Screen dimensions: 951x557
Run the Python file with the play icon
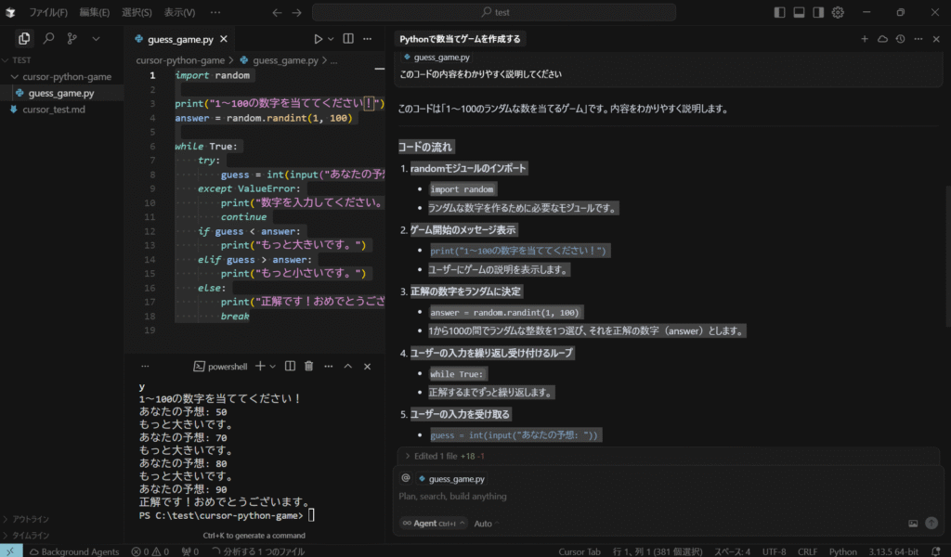tap(318, 39)
